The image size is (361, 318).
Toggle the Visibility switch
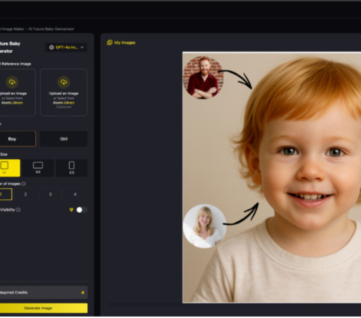[81, 210]
